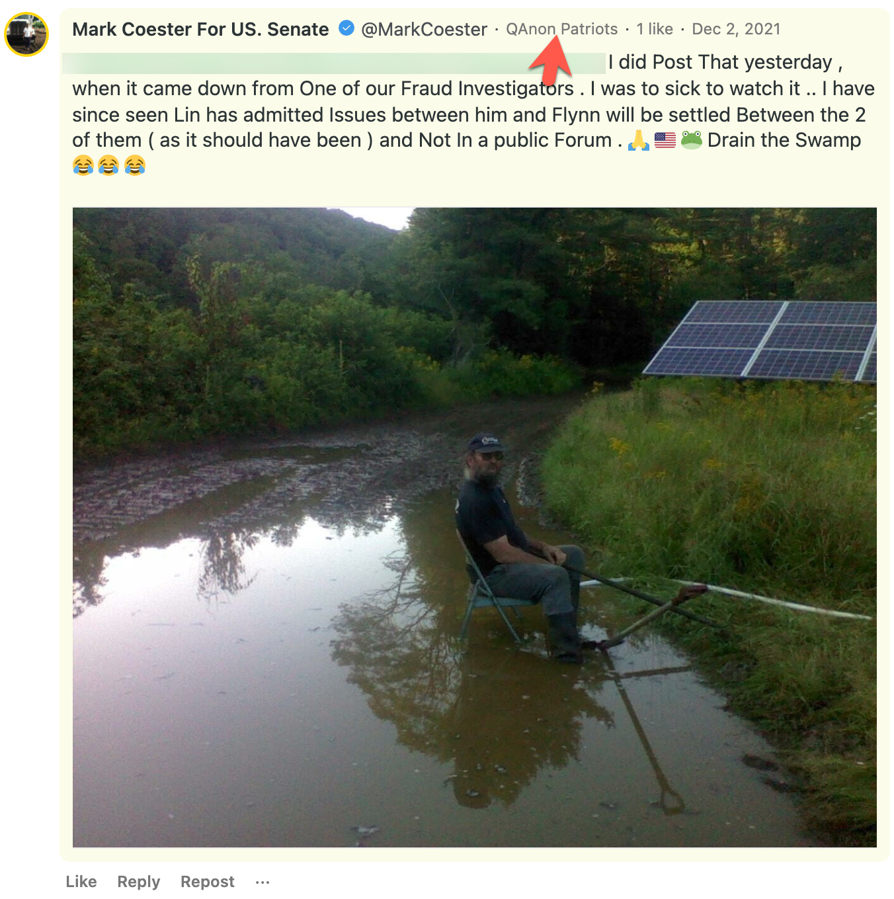Reply to Mark Coester's post

(139, 882)
